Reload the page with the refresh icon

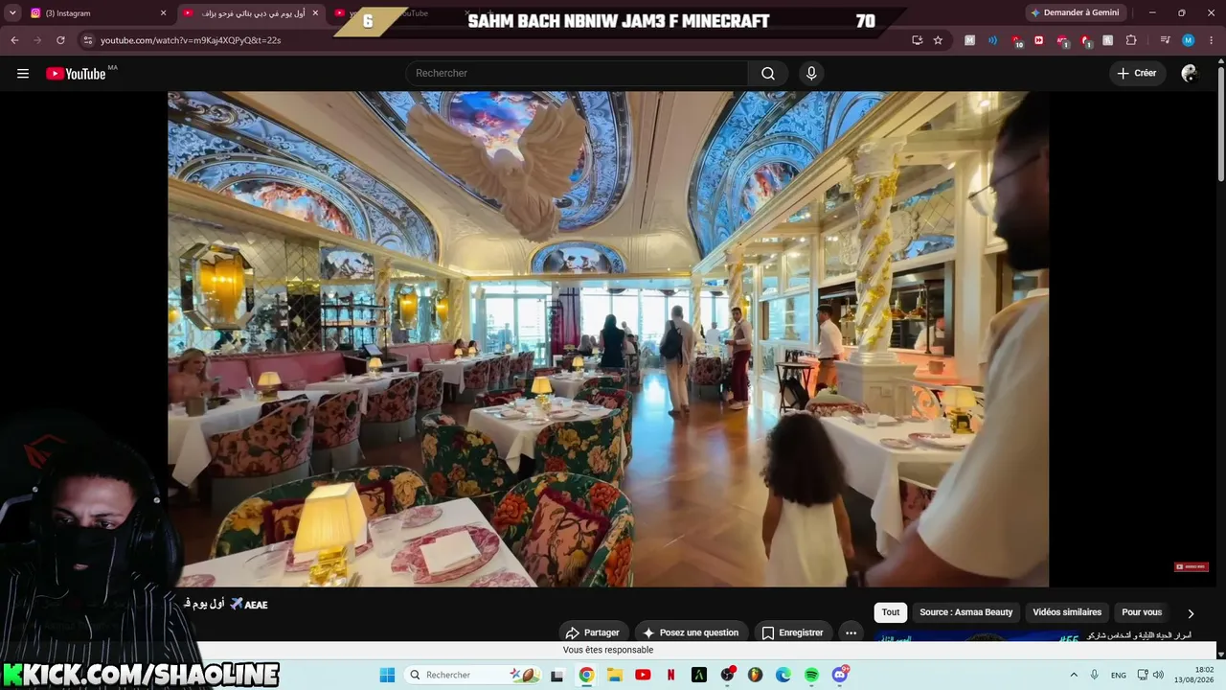pos(60,40)
